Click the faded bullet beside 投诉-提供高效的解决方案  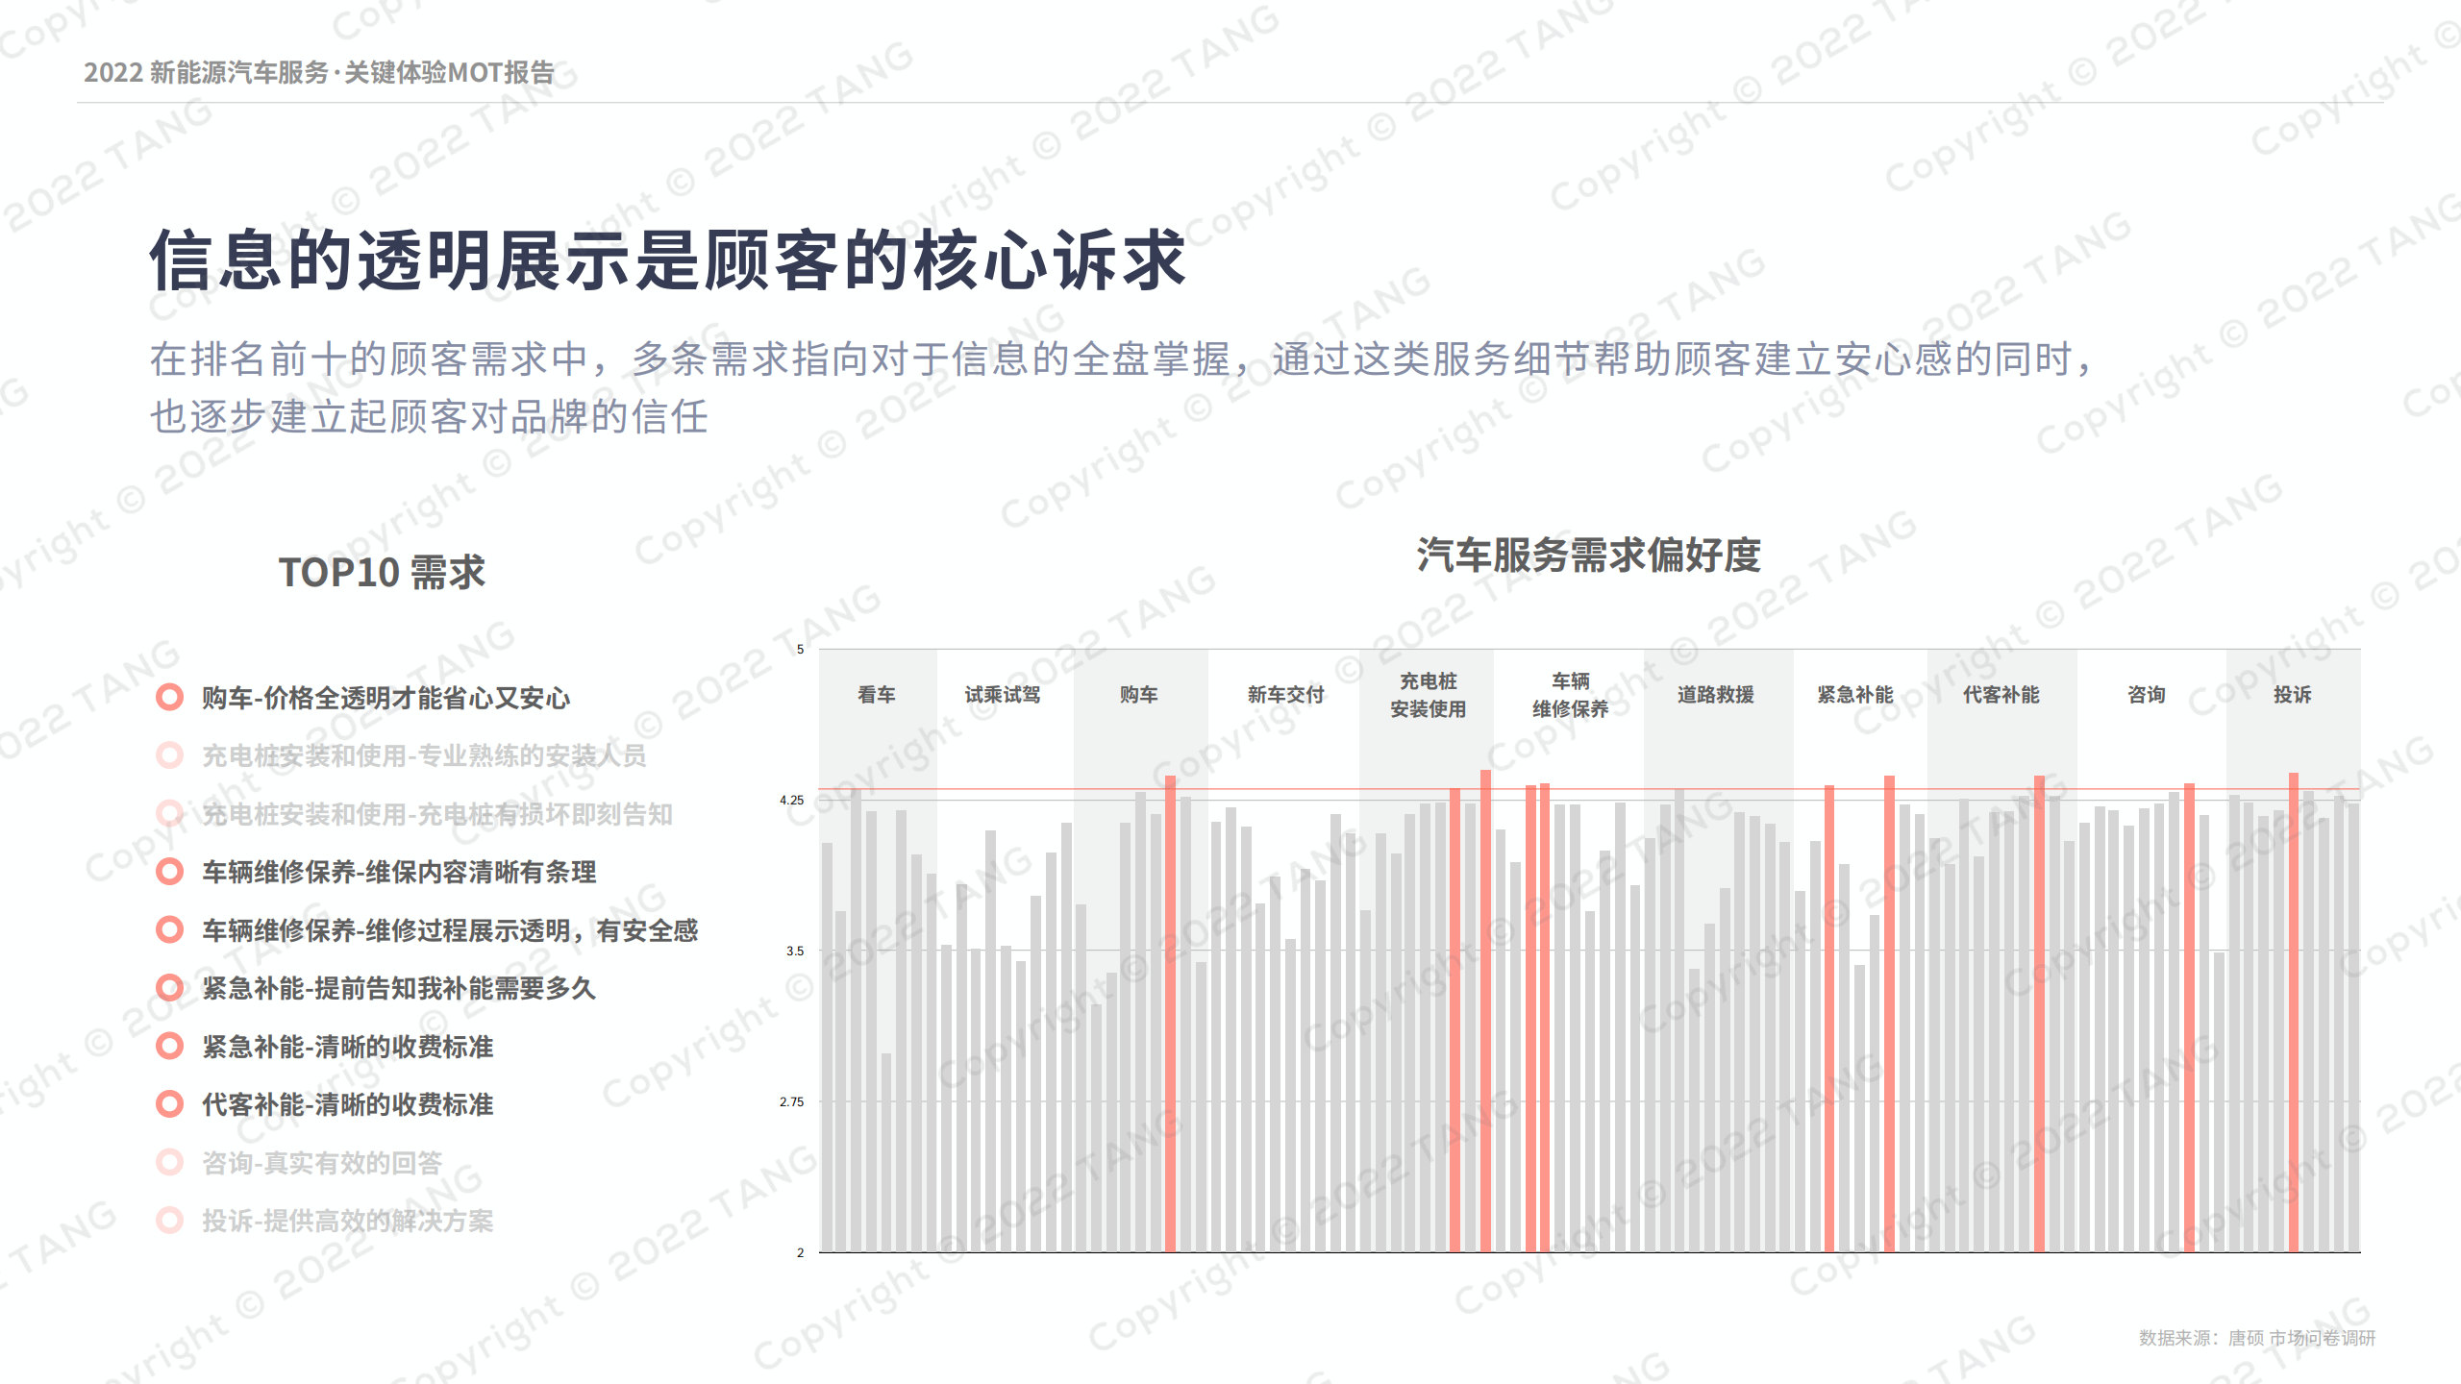(x=170, y=1221)
